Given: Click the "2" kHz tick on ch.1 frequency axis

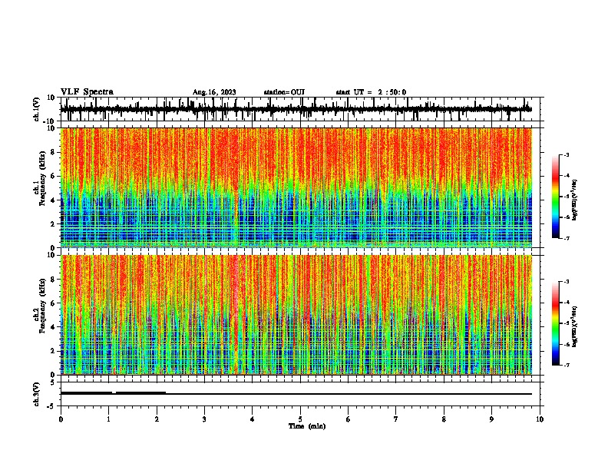Looking at the screenshot, I should point(53,223).
